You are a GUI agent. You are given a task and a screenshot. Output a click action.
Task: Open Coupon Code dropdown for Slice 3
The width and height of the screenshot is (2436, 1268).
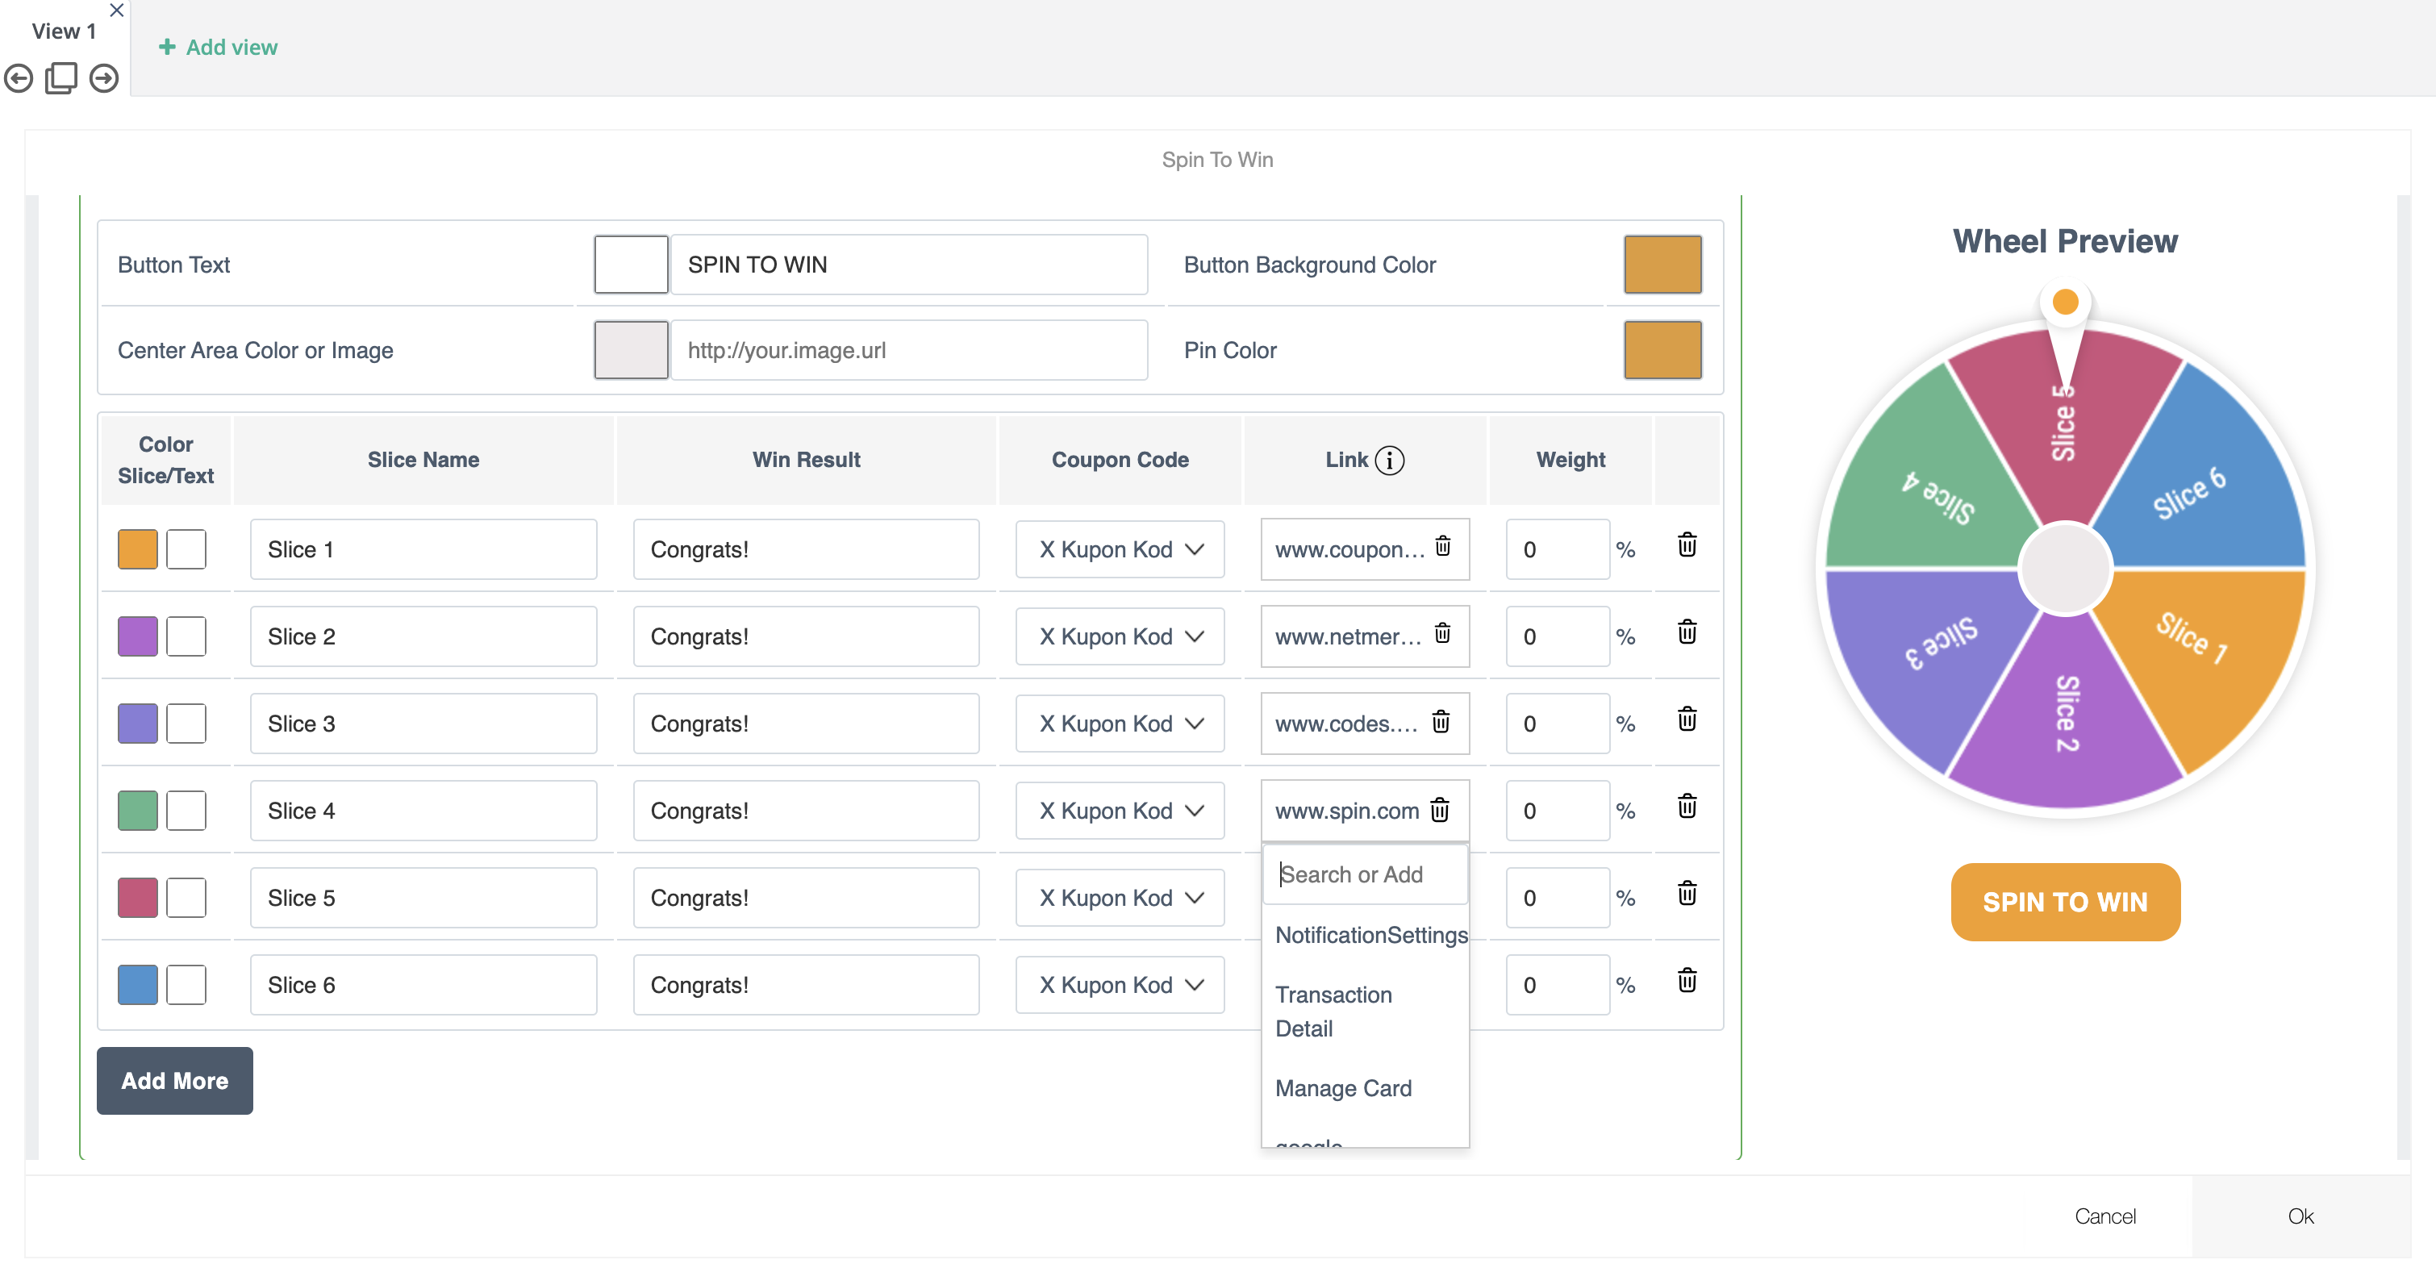tap(1120, 724)
